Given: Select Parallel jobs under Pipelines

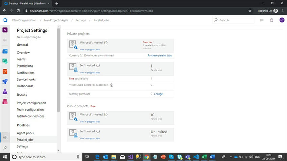Looking at the screenshot, I should (25, 140).
